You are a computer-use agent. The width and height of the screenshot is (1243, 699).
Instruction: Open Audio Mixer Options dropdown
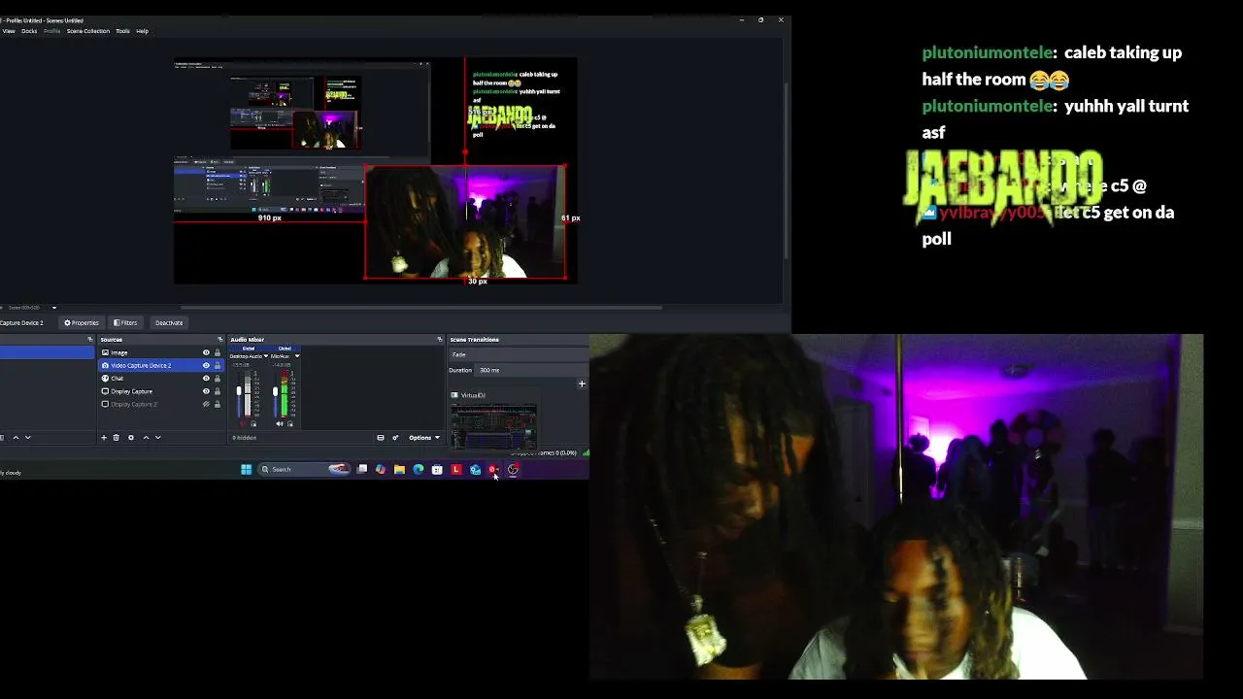tap(423, 438)
